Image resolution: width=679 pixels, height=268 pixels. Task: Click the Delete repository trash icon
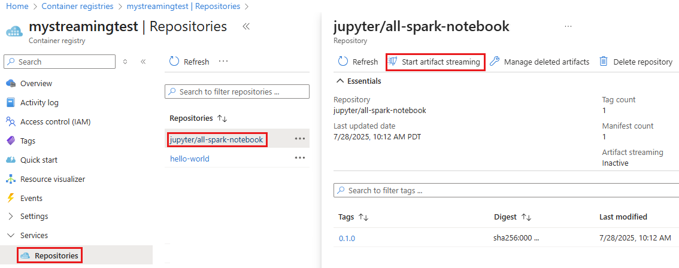pyautogui.click(x=604, y=62)
